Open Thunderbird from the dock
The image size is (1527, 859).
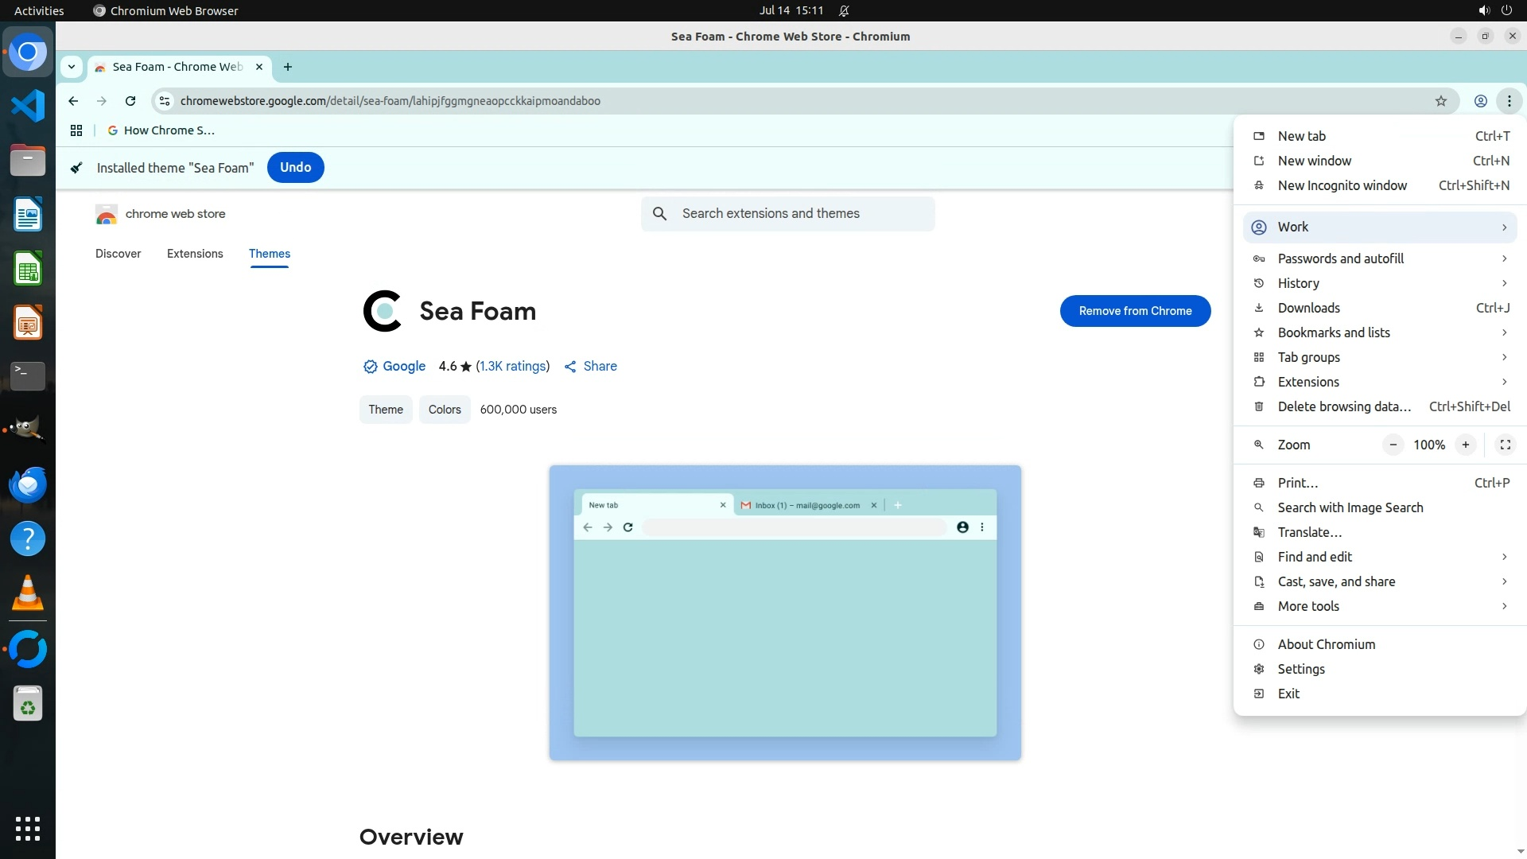[28, 484]
